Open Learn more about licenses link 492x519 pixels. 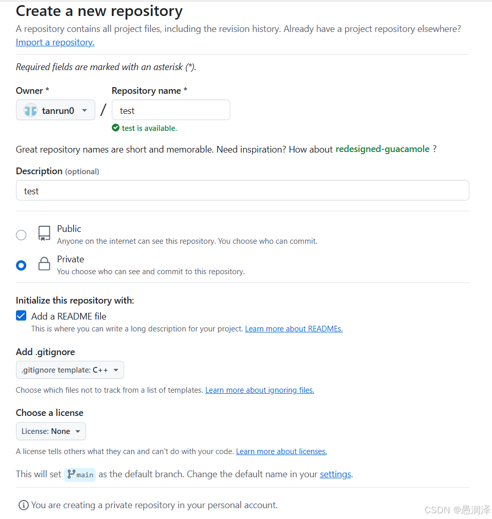click(281, 451)
